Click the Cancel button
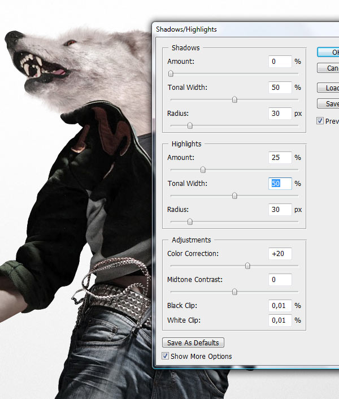 (328, 68)
